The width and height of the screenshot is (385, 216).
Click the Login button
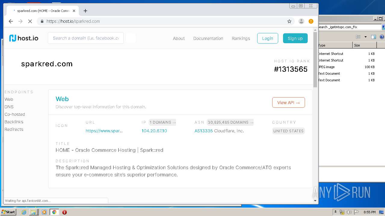point(267,38)
